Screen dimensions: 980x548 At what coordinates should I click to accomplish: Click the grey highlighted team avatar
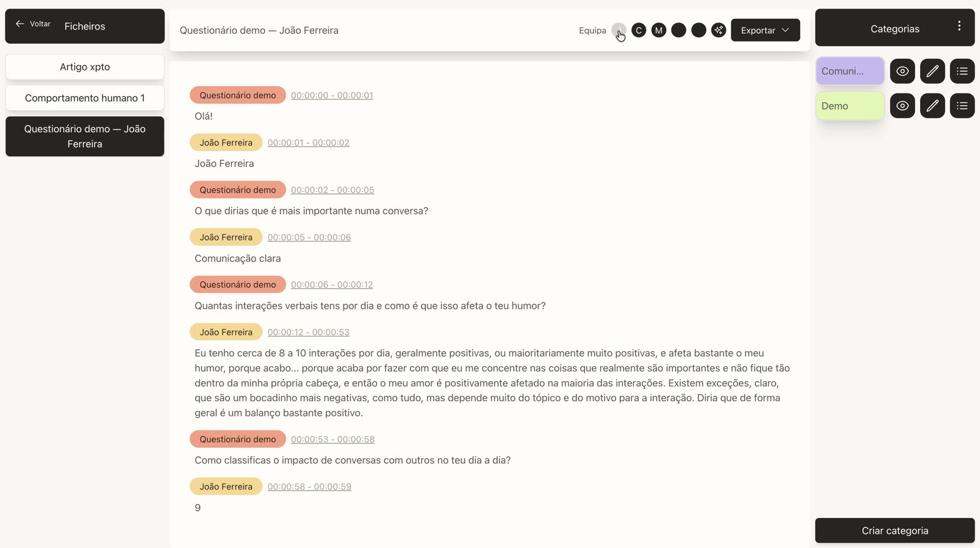[x=619, y=30]
